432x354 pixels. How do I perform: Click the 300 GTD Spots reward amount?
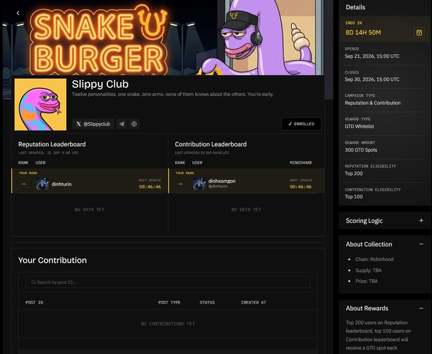361,150
